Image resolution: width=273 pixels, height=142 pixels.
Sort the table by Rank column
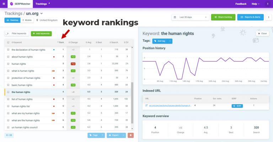click(x=60, y=42)
